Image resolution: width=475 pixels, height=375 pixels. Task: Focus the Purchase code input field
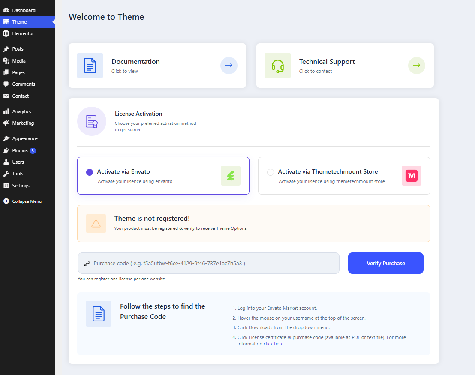click(x=209, y=263)
